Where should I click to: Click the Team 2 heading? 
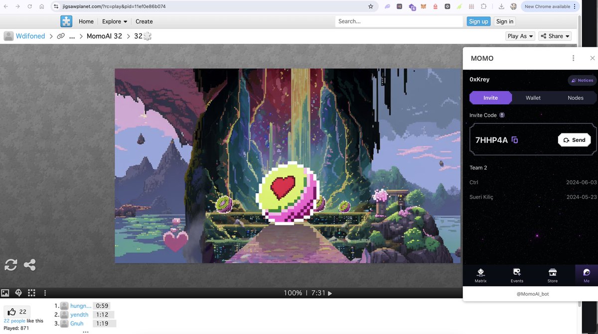pyautogui.click(x=478, y=168)
